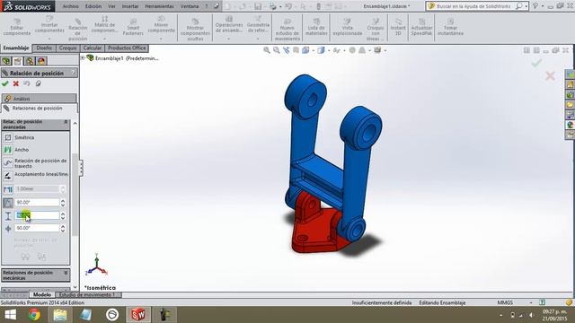Switch to the Relaciones de posición tab
This screenshot has width=575, height=323.
[x=39, y=109]
